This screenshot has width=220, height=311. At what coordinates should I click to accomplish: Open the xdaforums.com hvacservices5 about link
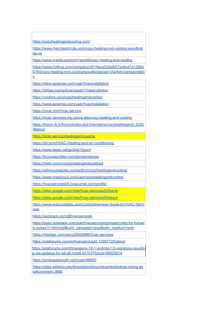click(x=79, y=241)
